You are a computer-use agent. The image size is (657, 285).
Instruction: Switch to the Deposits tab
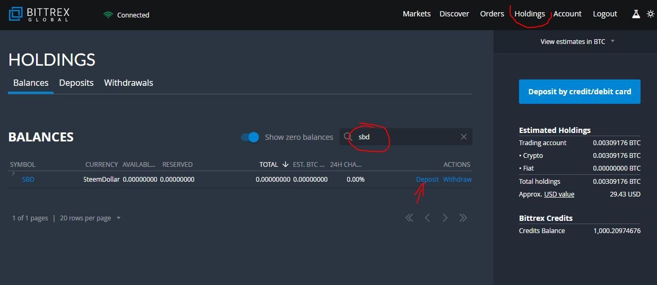coord(76,83)
